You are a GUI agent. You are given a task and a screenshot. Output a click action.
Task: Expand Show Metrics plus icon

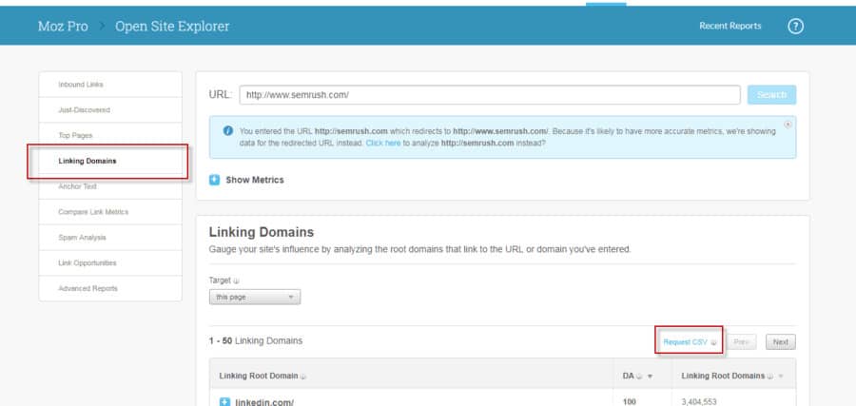[215, 180]
